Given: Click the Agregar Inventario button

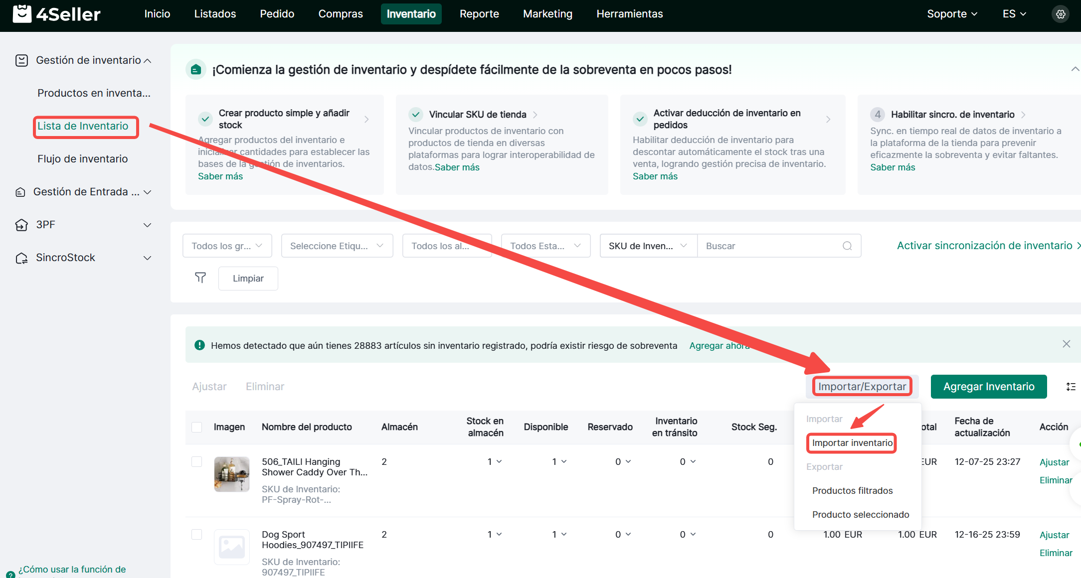Looking at the screenshot, I should pyautogui.click(x=988, y=387).
